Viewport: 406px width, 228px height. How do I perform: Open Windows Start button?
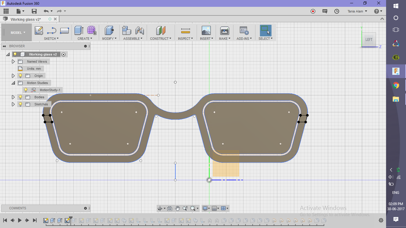click(x=396, y=6)
